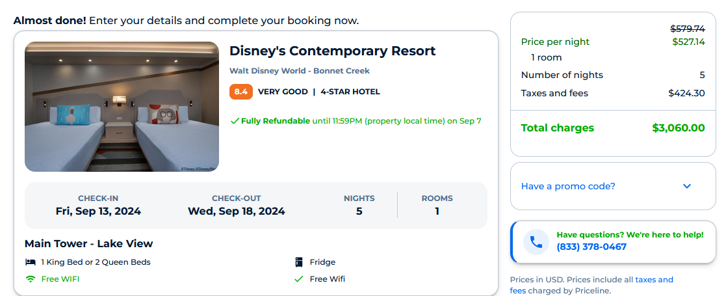The image size is (726, 296).
Task: Call the (833) 378-0467 phone number
Action: coord(591,247)
